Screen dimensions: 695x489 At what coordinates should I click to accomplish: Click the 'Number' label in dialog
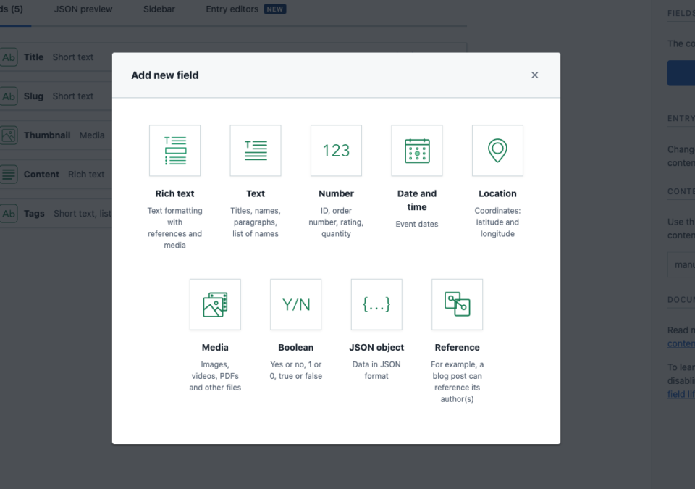[x=336, y=193]
